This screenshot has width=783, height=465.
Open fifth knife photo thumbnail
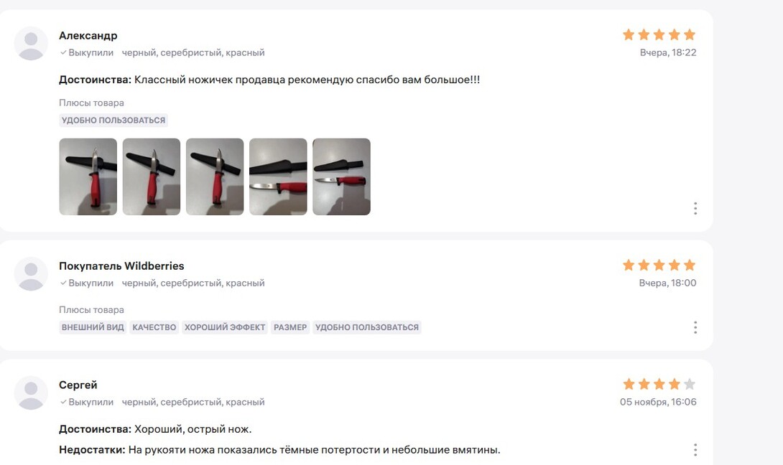(341, 177)
